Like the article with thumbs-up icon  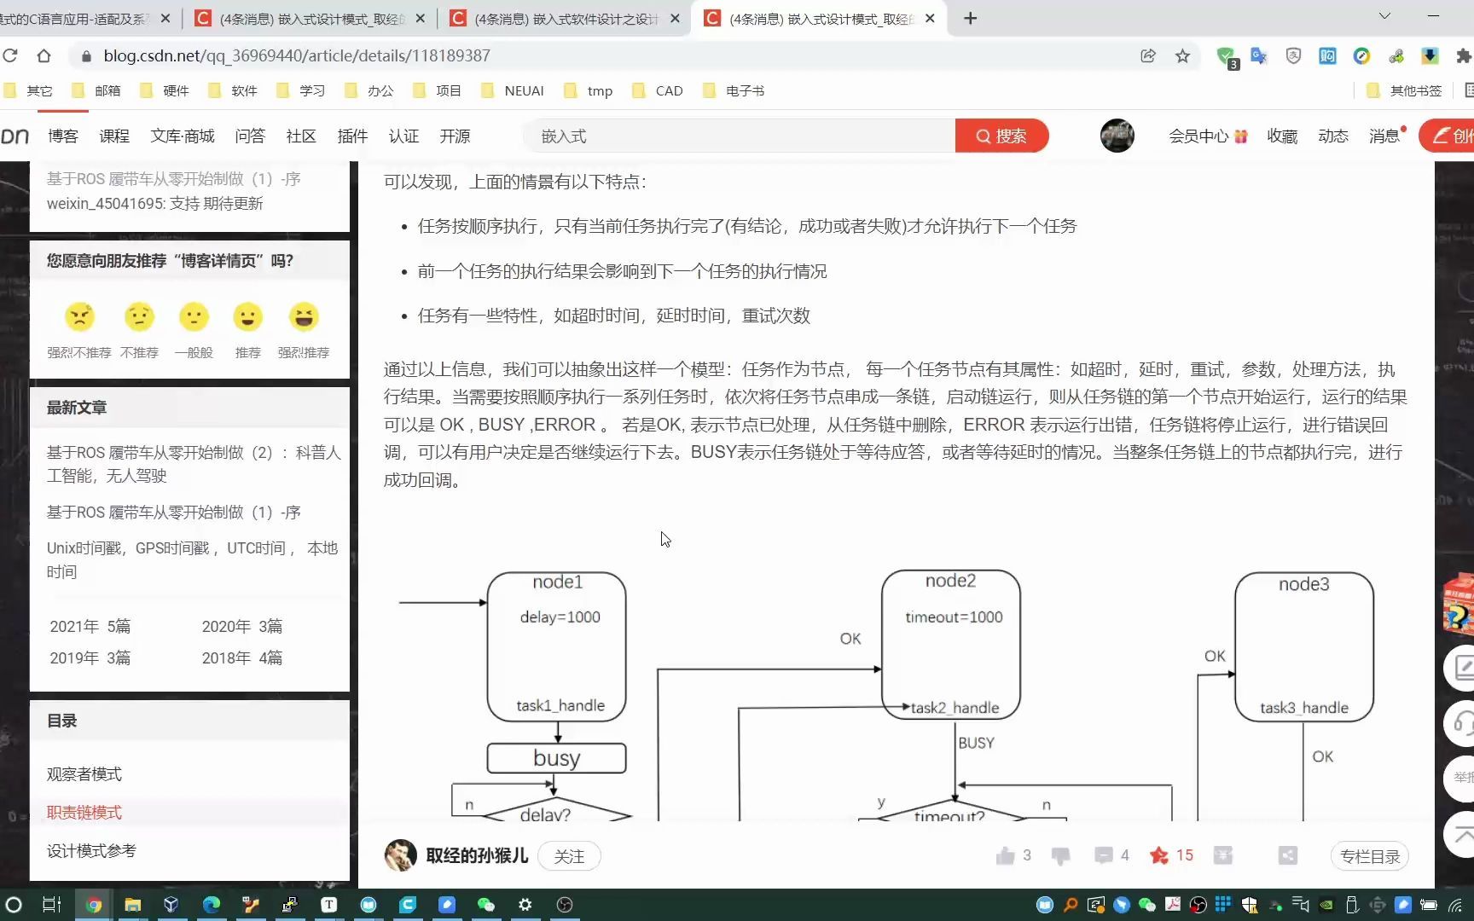pyautogui.click(x=1006, y=855)
